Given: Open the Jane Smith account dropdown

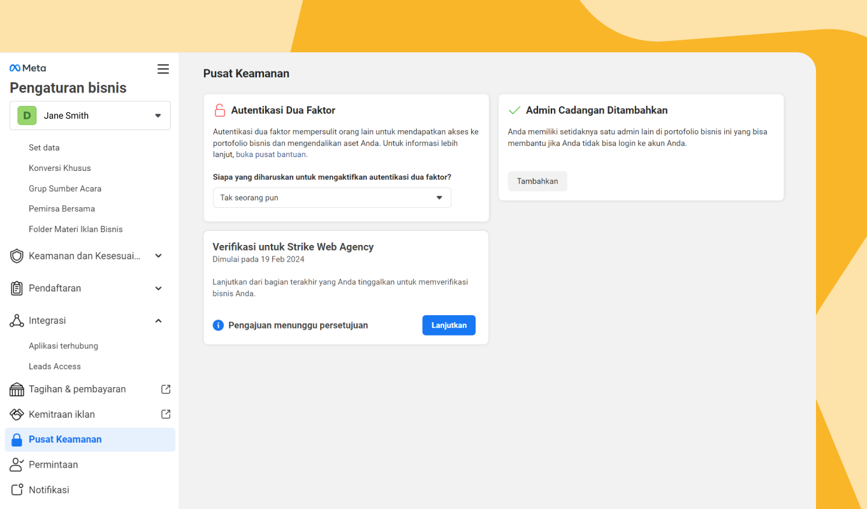Looking at the screenshot, I should click(x=90, y=115).
